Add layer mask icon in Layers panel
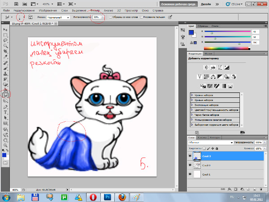The width and height of the screenshot is (269, 202). coord(236,189)
